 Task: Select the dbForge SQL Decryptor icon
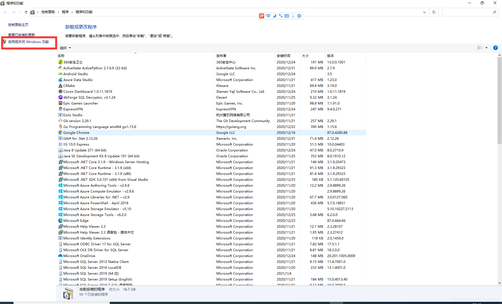pyautogui.click(x=60, y=97)
